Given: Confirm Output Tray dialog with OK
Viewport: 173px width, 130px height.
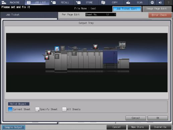Looking at the screenshot, I should coord(158,118).
